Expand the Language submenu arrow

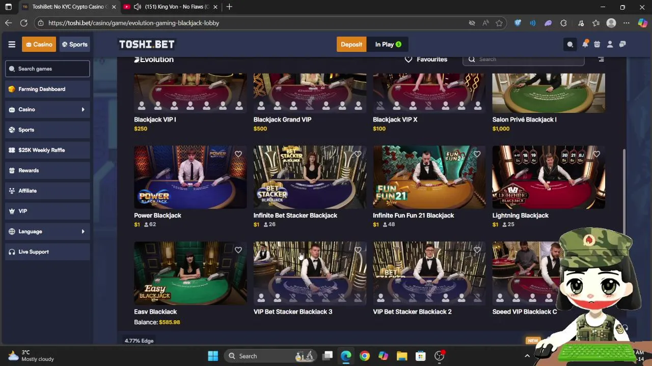pos(83,231)
